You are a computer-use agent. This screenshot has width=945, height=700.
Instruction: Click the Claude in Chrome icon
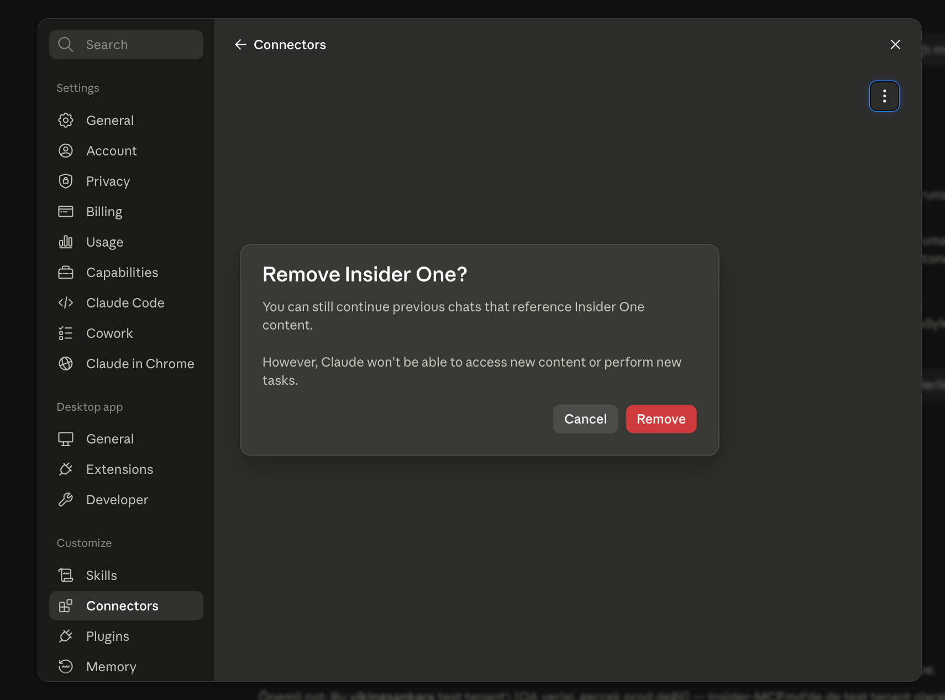(66, 363)
